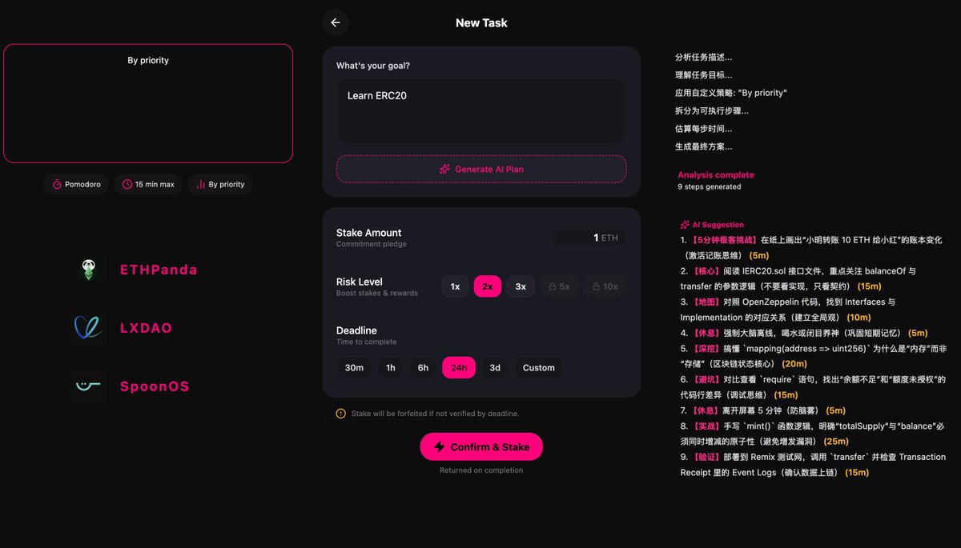961x548 pixels.
Task: Click the goal text field containing Learn ERC20
Action: [x=481, y=111]
